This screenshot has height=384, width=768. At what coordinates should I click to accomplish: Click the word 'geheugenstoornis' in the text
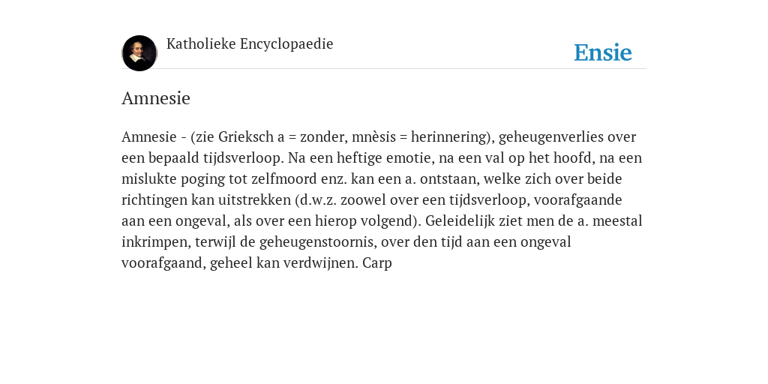click(318, 242)
